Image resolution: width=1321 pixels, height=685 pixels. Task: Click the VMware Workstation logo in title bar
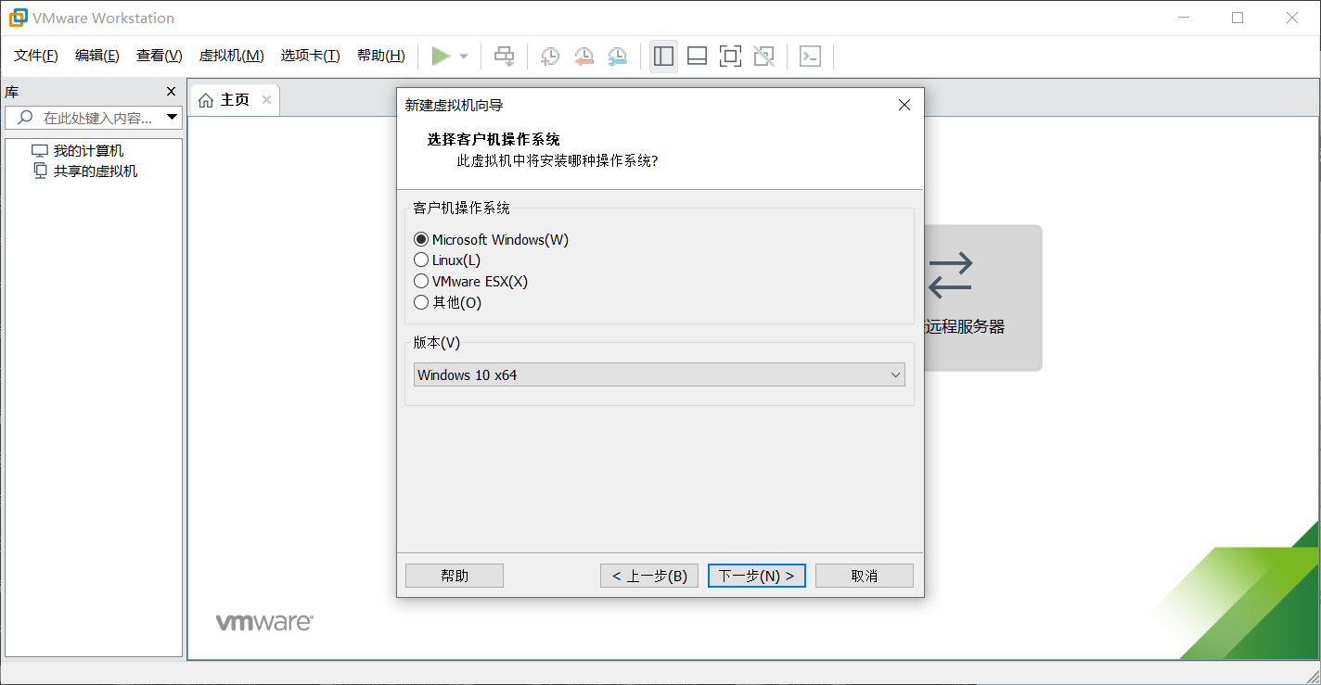18,18
